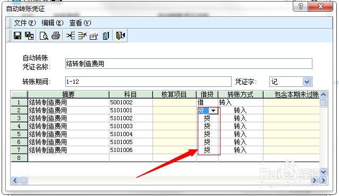Click 转入 cell in row 1
Image resolution: width=339 pixels, height=196 pixels.
click(x=241, y=102)
